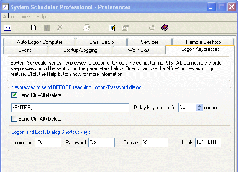Increase the delay seconds with the up arrow
Image resolution: width=238 pixels, height=172 pixels.
tap(199, 106)
